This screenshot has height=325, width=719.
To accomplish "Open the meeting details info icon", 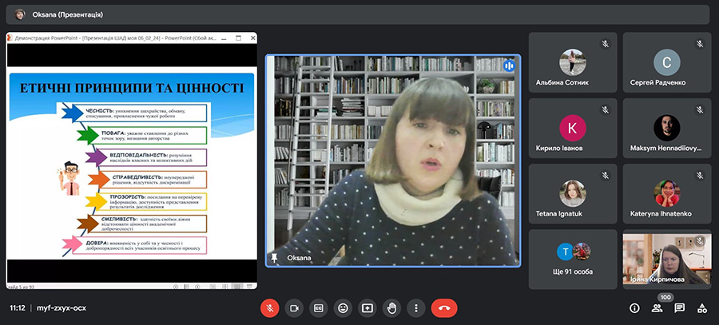I will (x=634, y=307).
